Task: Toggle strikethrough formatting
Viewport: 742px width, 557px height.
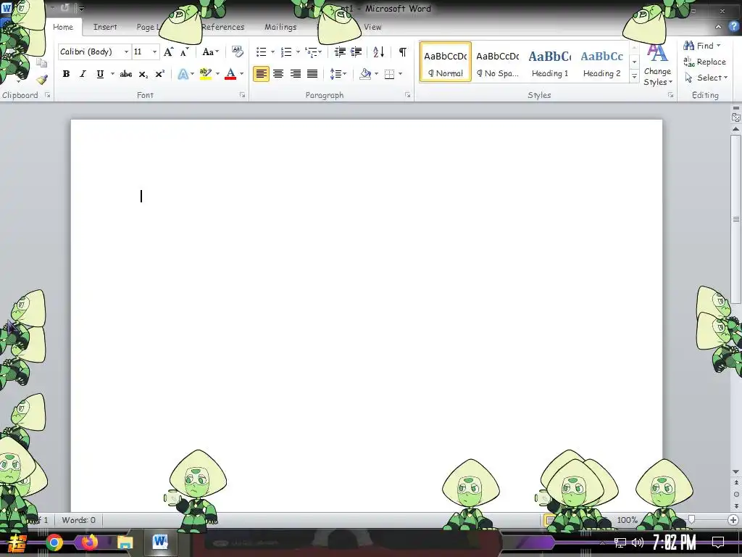Action: [x=126, y=74]
